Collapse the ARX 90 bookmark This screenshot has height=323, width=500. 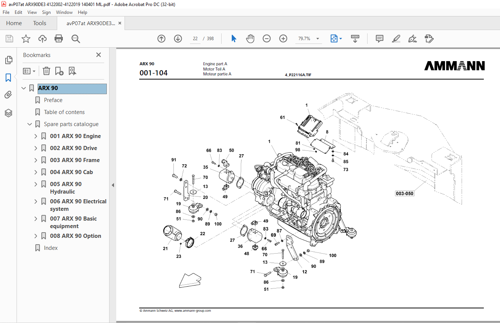(24, 88)
